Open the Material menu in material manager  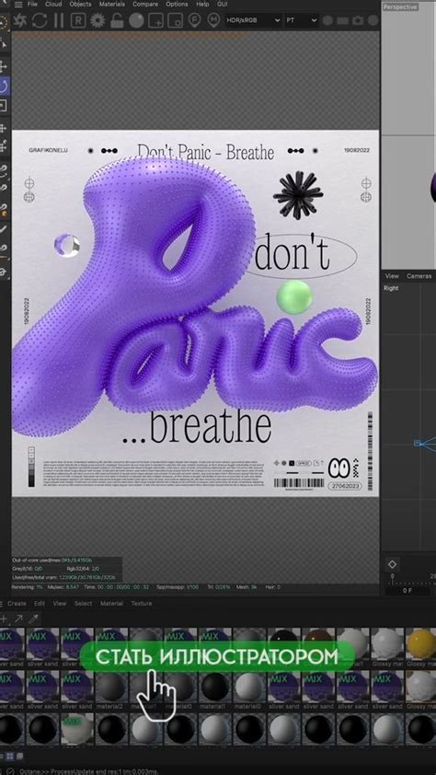111,604
